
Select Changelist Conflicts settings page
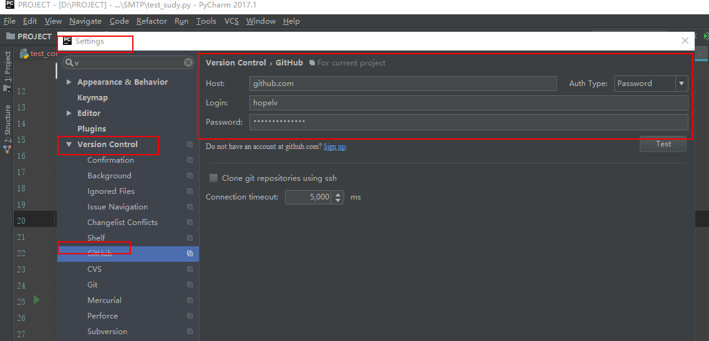click(x=122, y=223)
